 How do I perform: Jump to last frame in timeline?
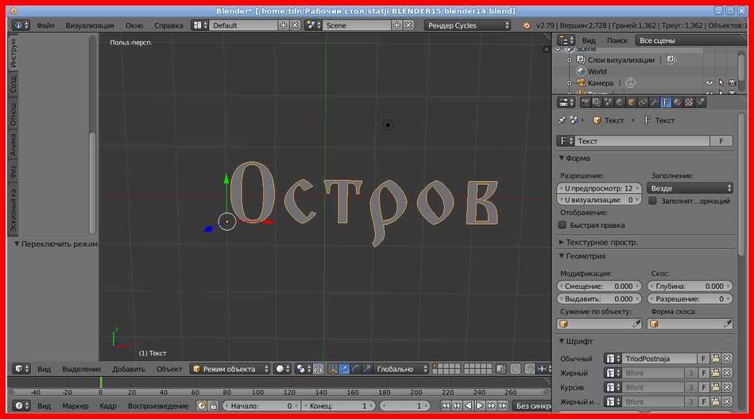[503, 406]
